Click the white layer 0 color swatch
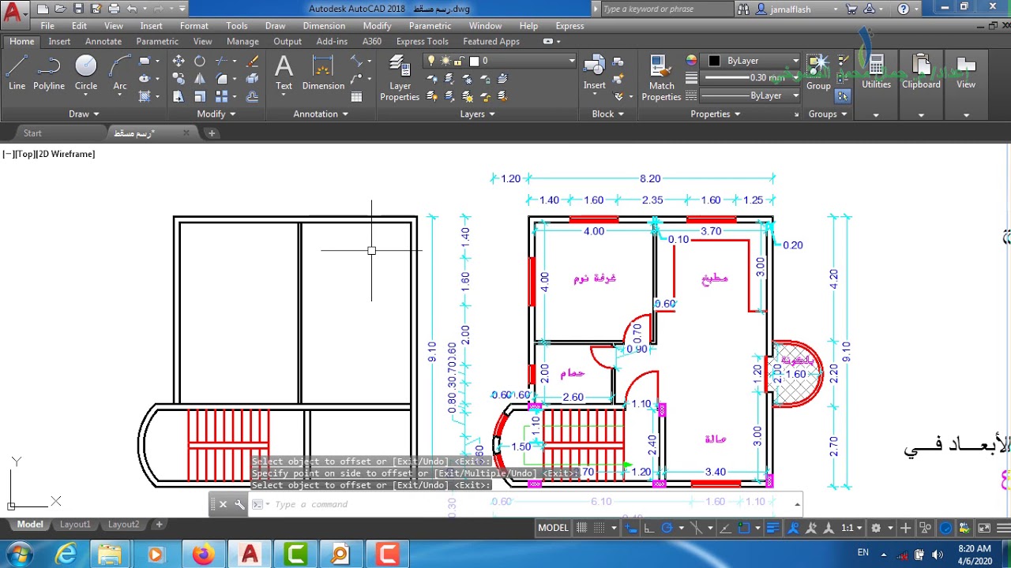 click(474, 61)
